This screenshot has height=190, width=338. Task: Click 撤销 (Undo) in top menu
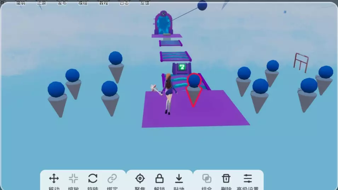21,3
